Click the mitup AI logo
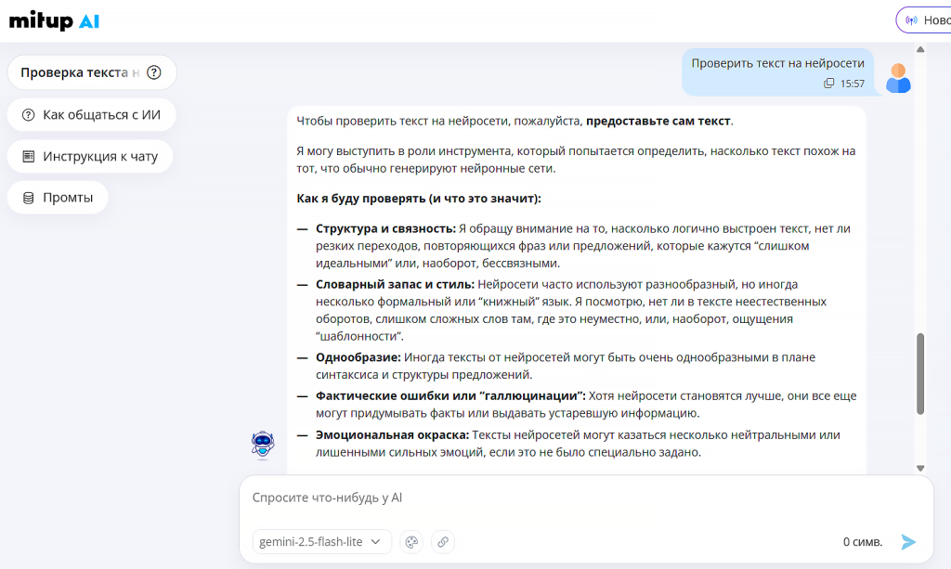951x569 pixels. [x=54, y=20]
